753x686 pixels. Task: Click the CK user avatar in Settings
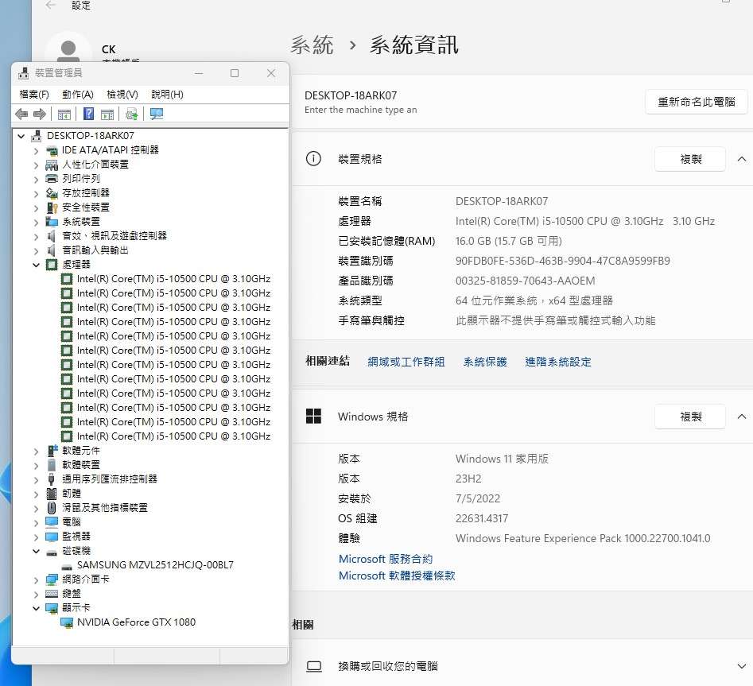[x=68, y=49]
